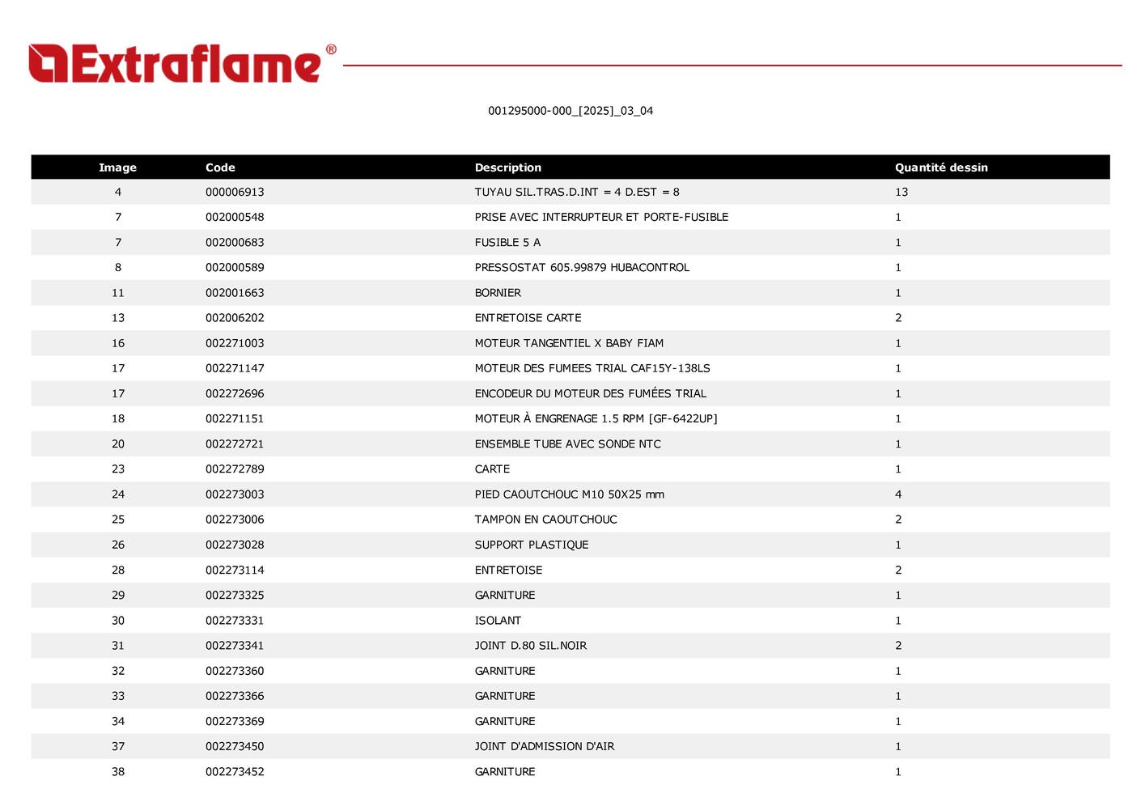Select the FUSIBLE 5 A row
The height and width of the screenshot is (806, 1141).
coord(507,242)
